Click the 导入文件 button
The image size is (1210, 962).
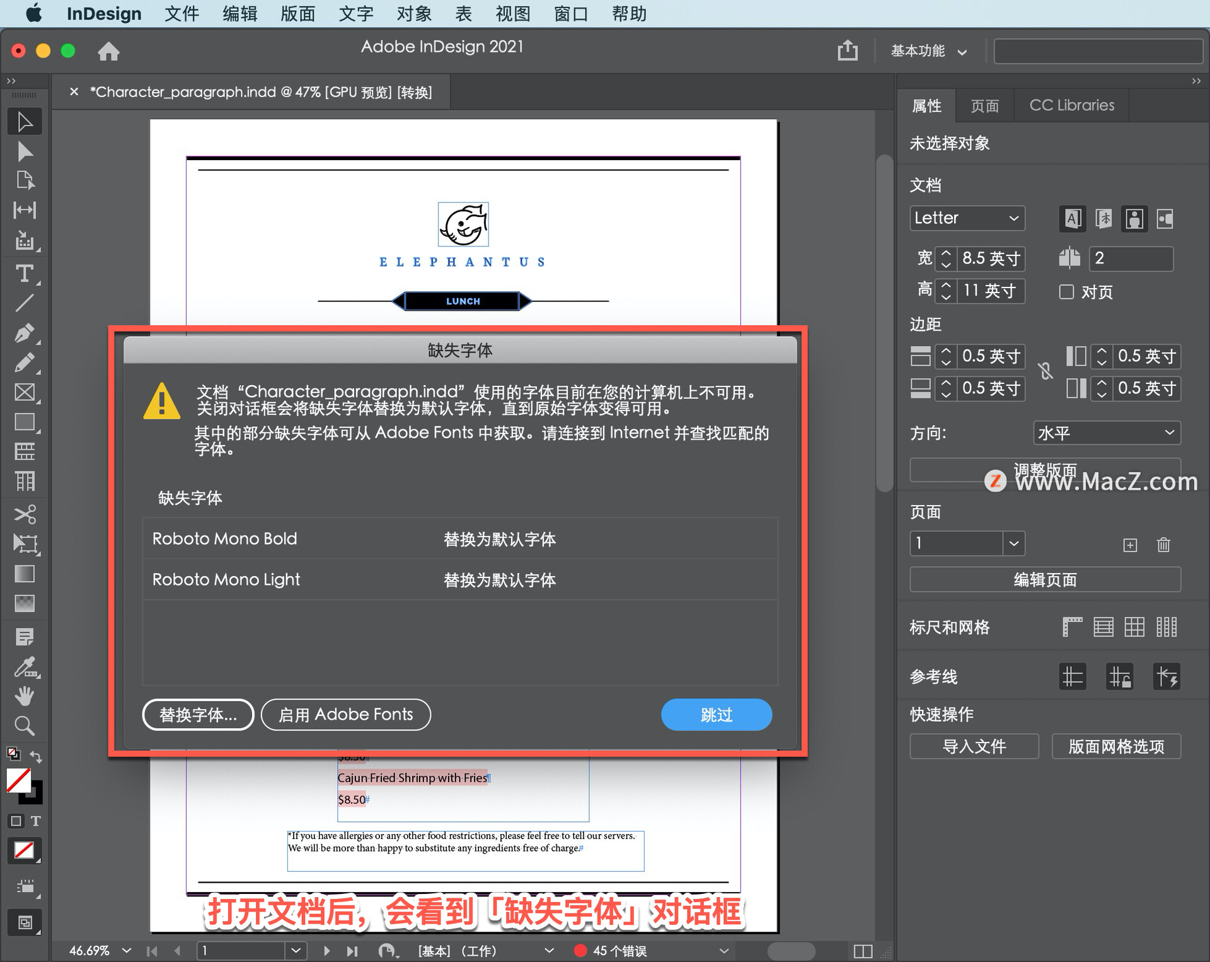pos(974,746)
